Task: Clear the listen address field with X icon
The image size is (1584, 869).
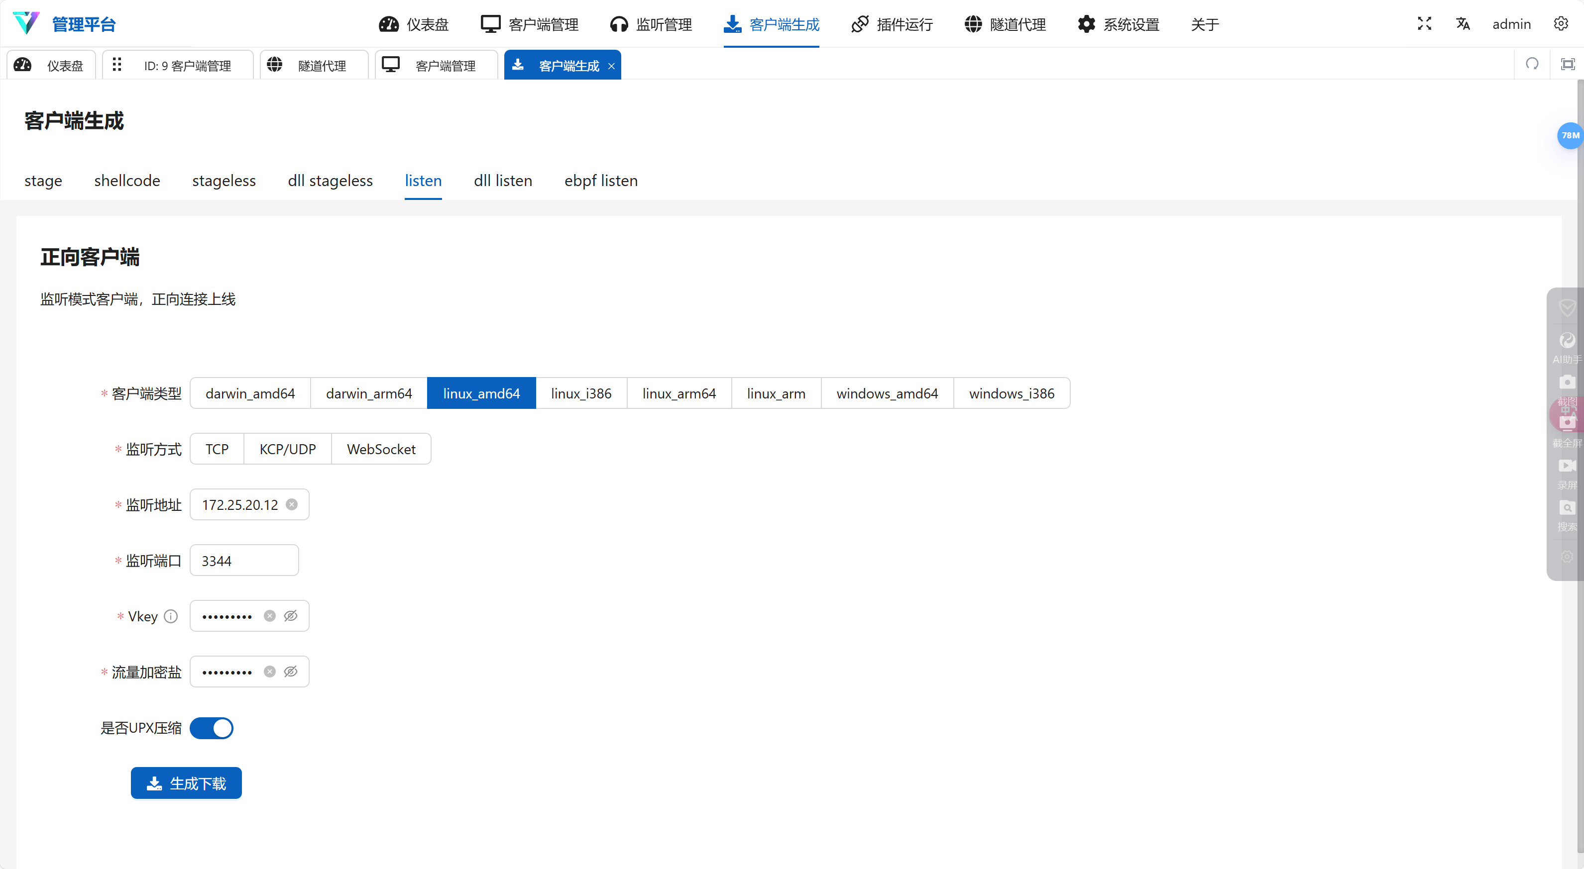Action: point(292,504)
